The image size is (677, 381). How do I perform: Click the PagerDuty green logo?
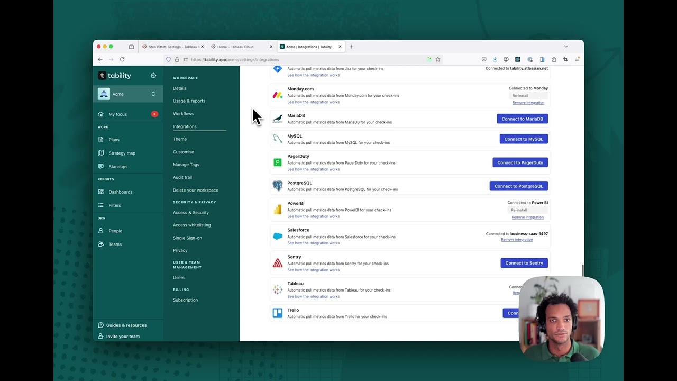point(278,162)
